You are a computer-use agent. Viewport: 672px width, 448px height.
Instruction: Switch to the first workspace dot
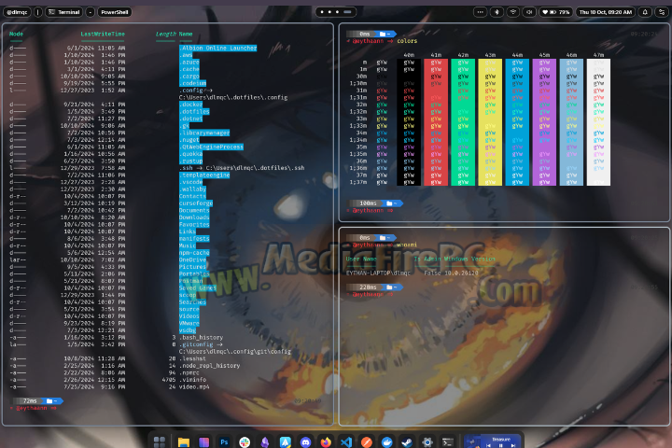click(x=322, y=12)
